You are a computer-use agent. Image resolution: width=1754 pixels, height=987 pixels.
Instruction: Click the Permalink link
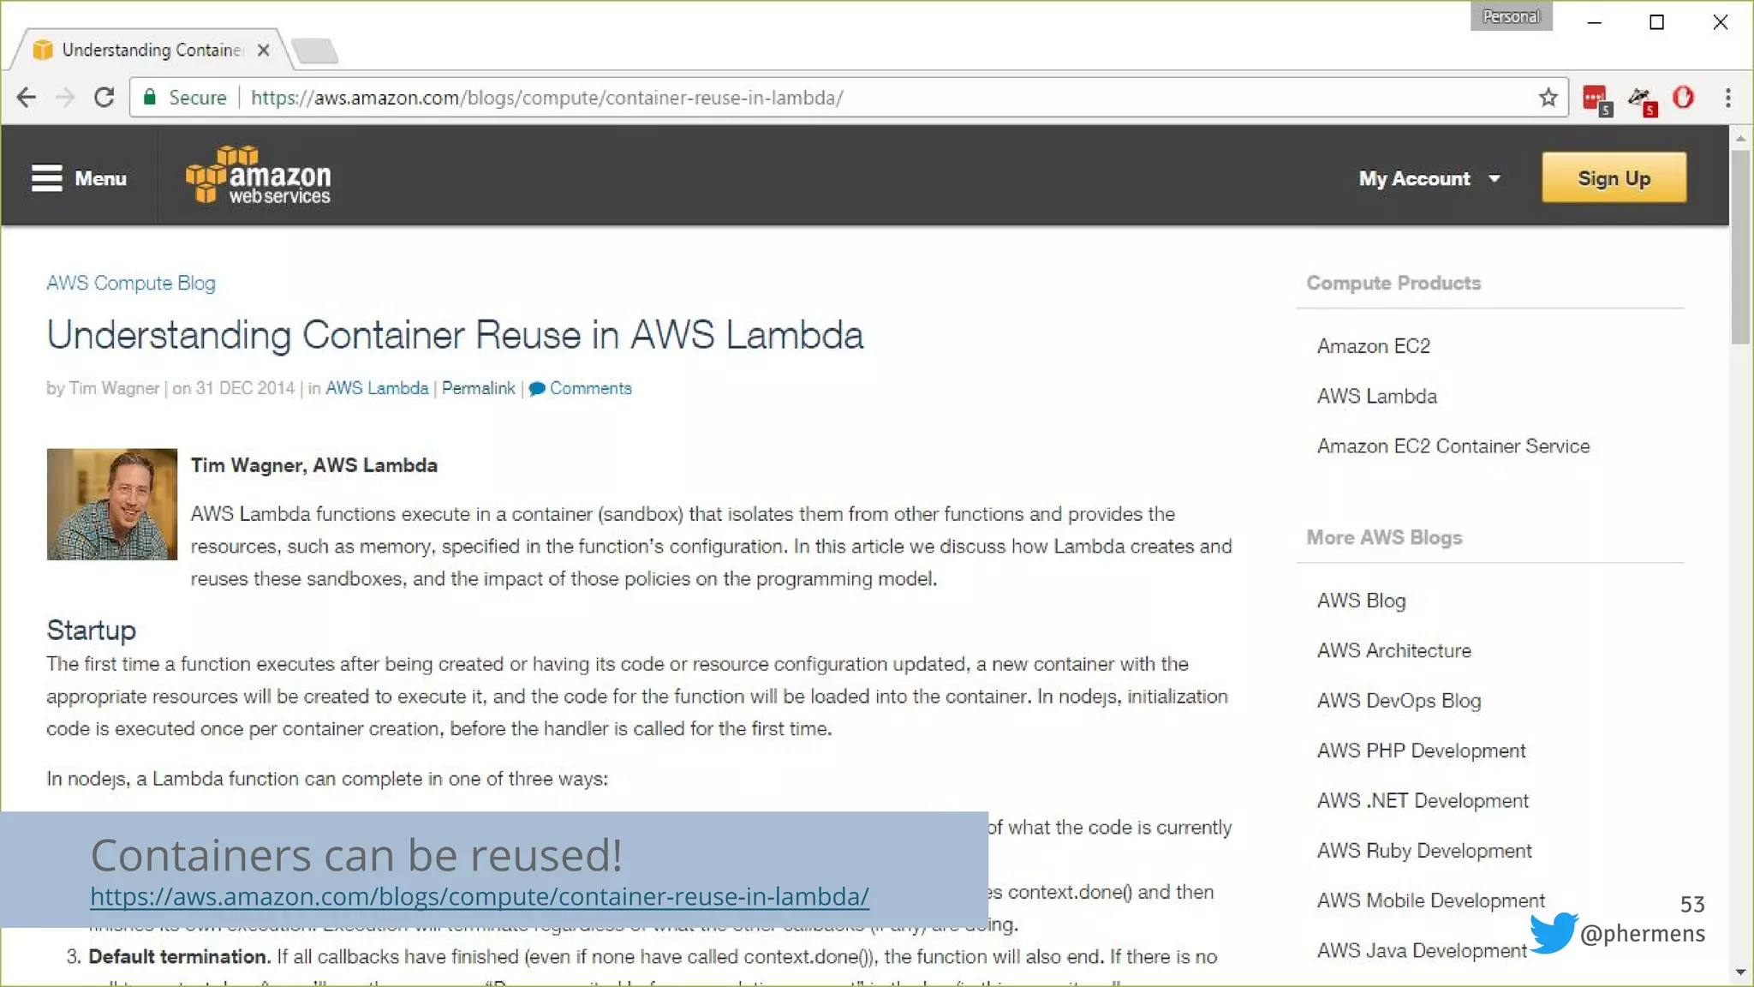click(x=478, y=388)
